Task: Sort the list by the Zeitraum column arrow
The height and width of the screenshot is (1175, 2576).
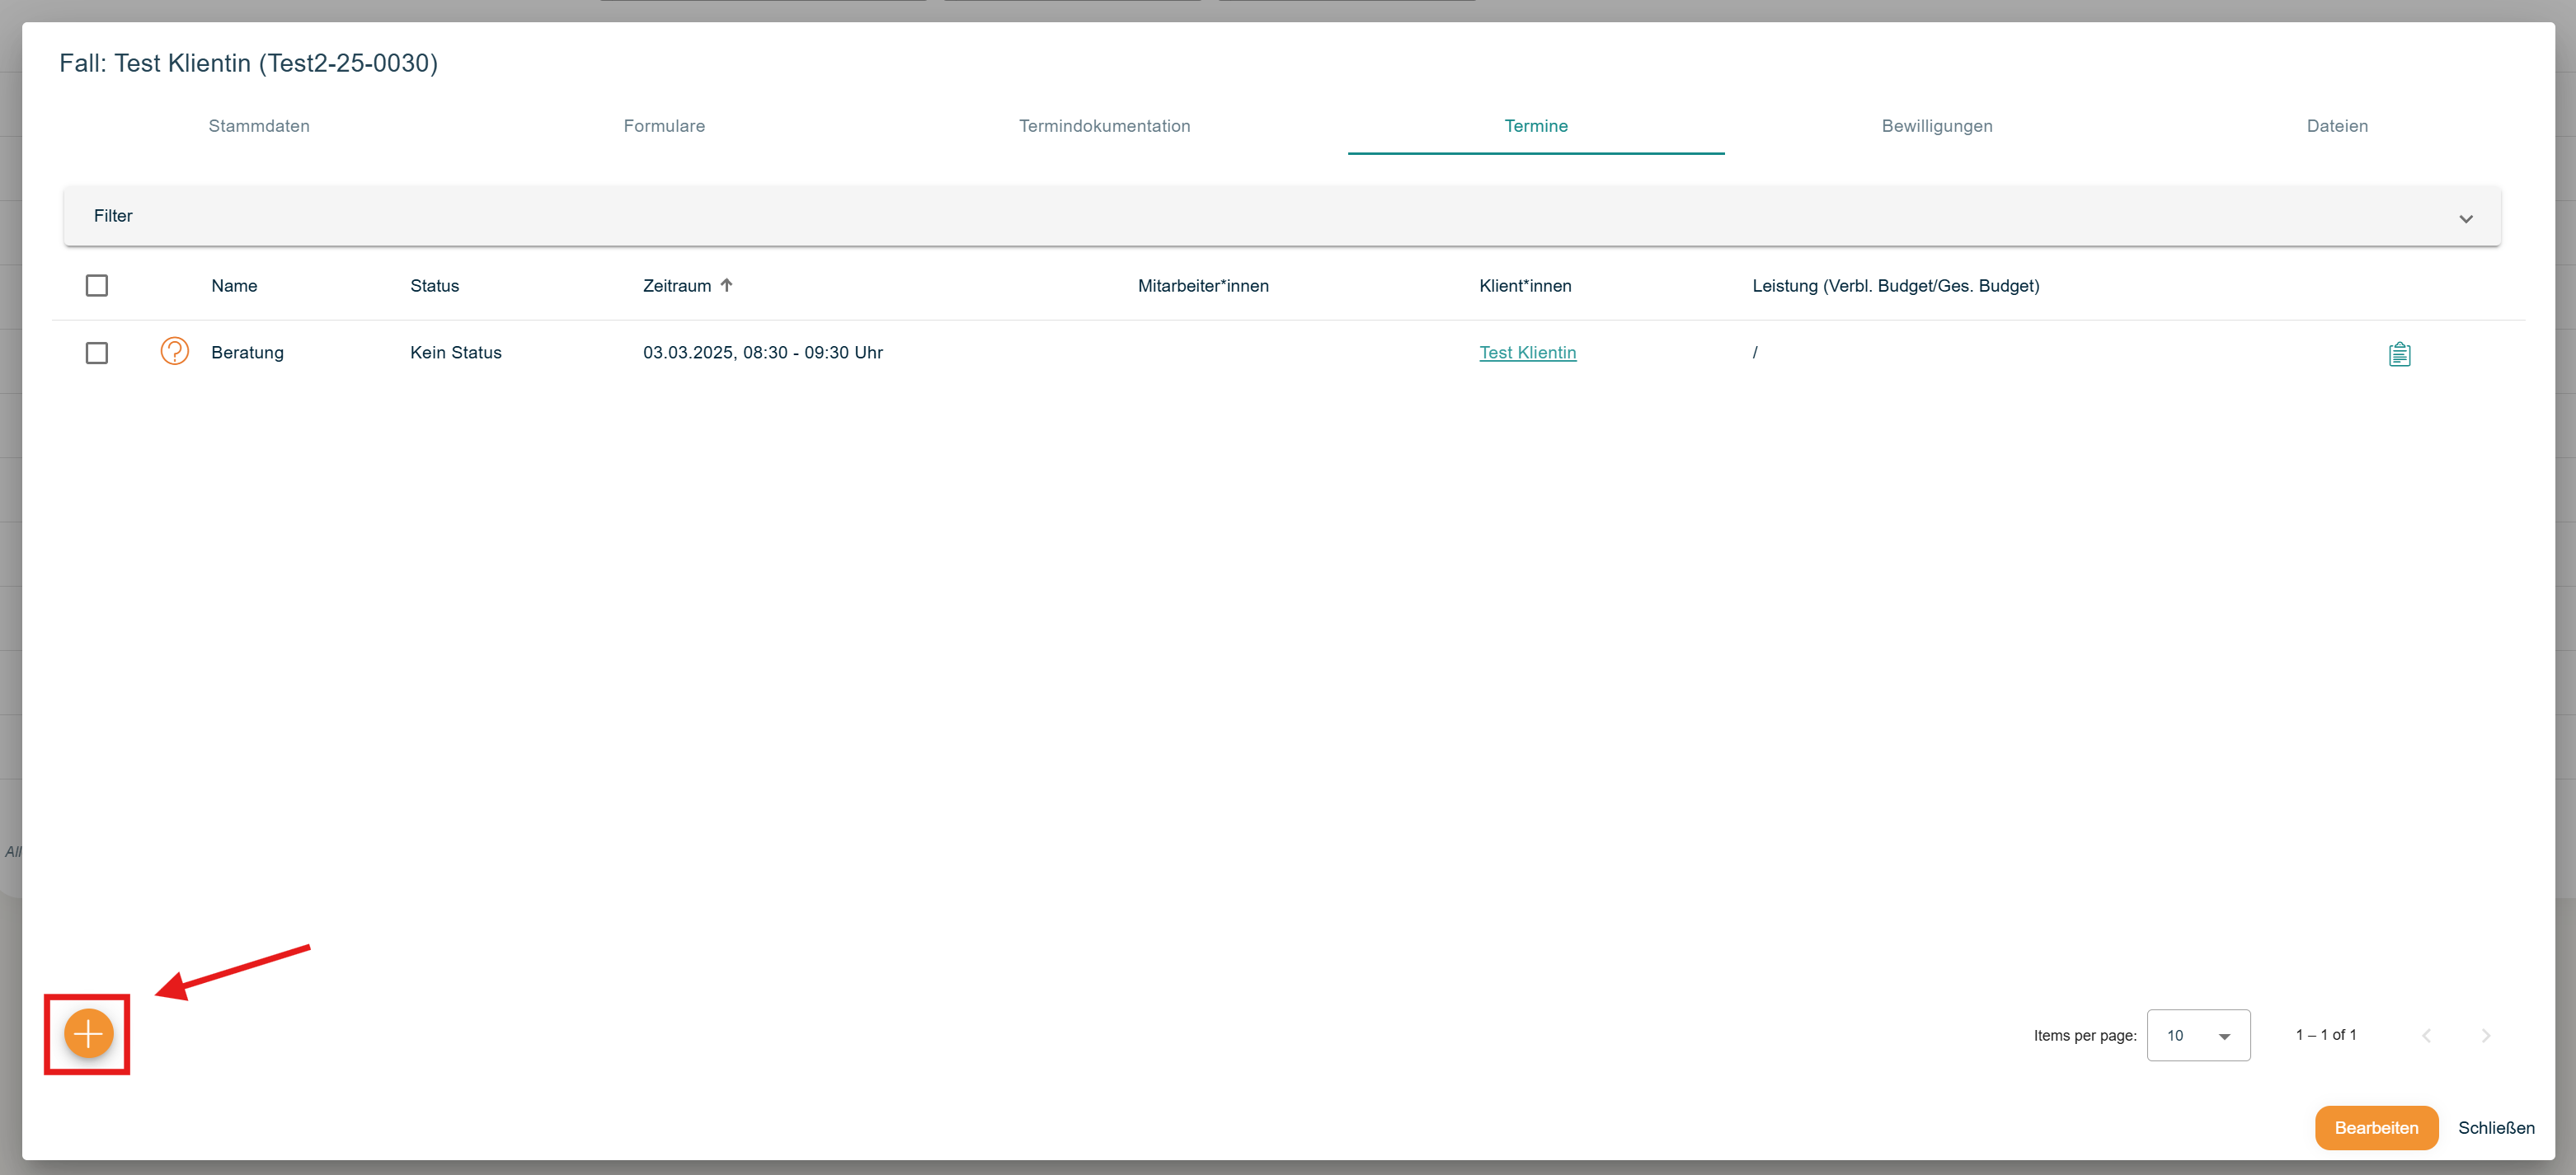Action: tap(727, 285)
